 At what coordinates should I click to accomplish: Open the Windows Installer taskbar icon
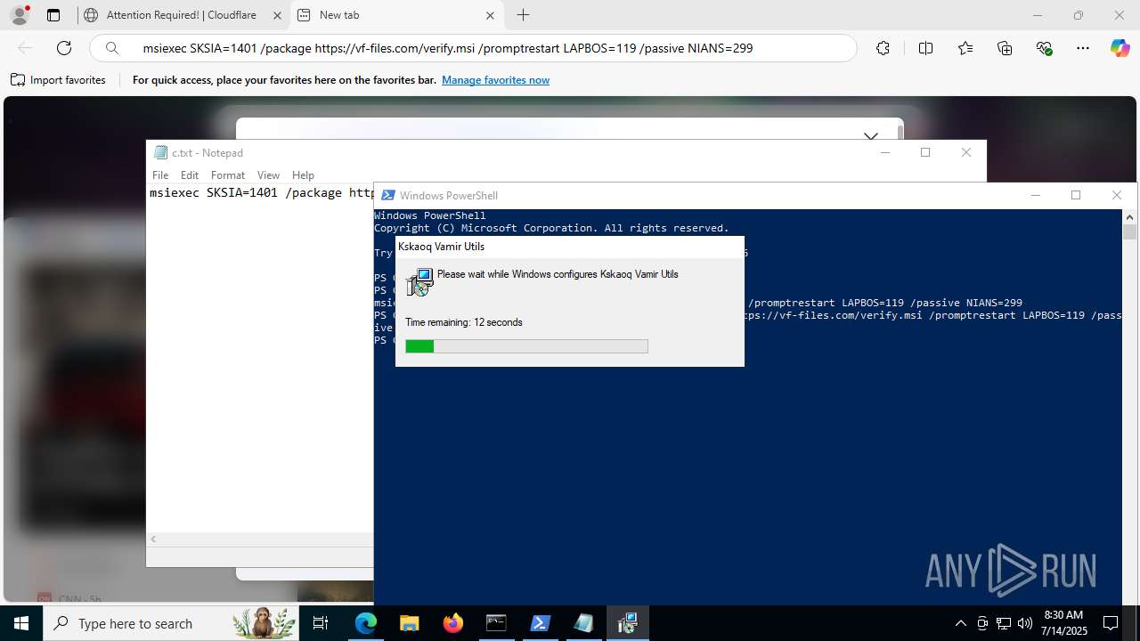pos(627,623)
